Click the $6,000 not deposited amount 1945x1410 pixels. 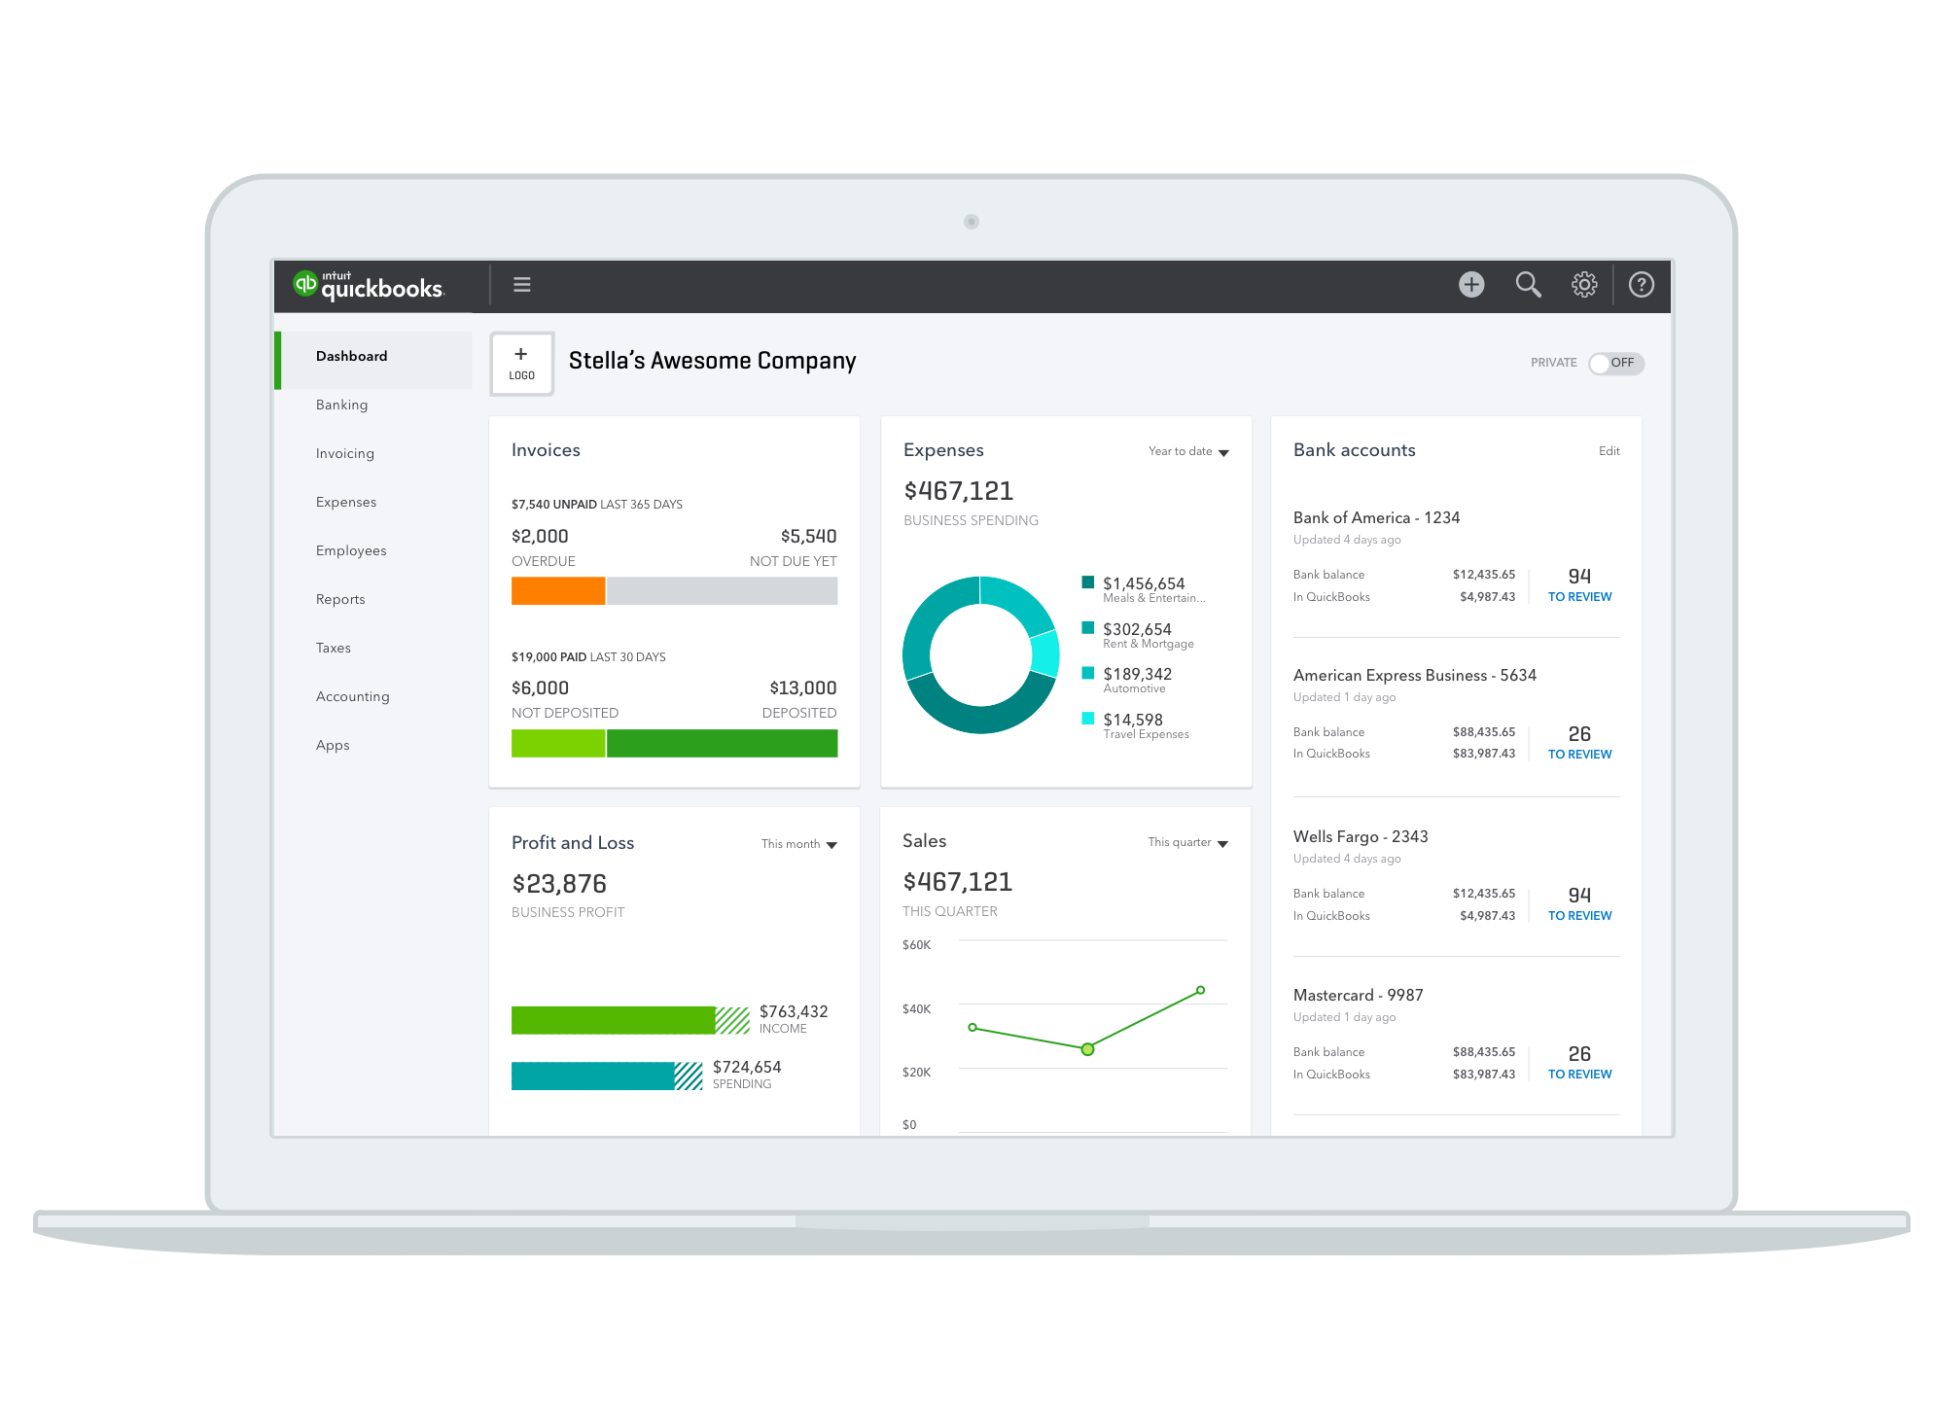tap(540, 687)
